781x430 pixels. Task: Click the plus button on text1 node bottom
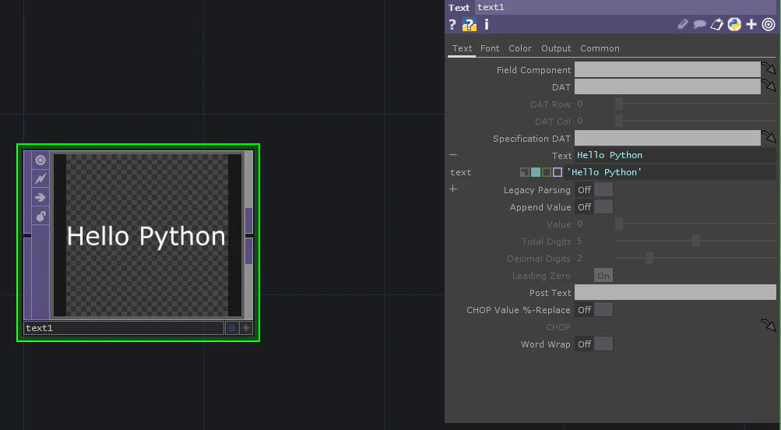pyautogui.click(x=246, y=328)
